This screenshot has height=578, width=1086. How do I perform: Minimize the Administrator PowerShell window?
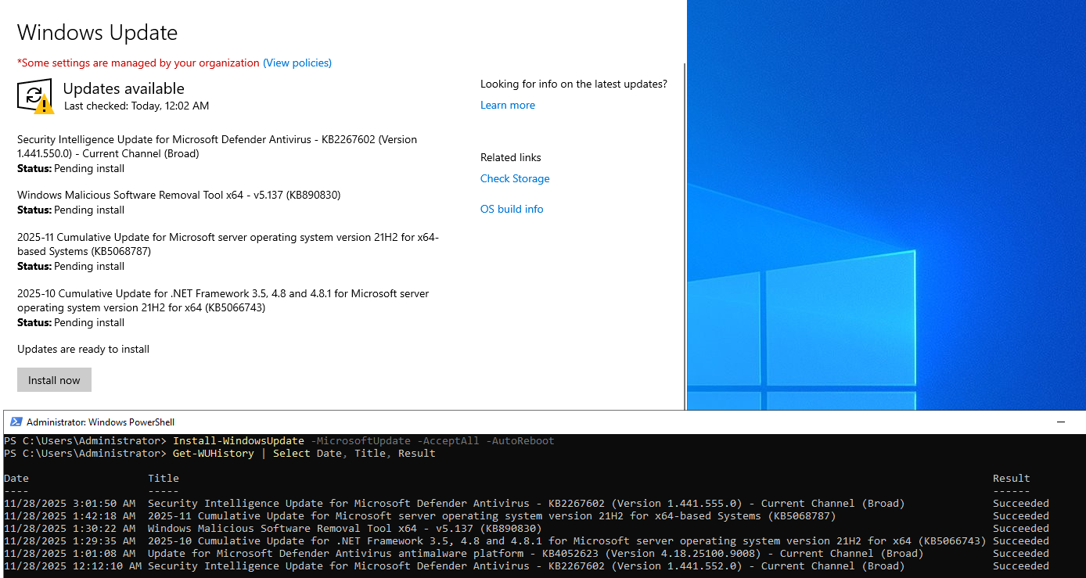click(x=1061, y=422)
